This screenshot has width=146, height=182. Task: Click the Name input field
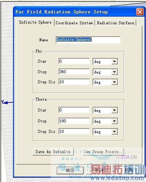pyautogui.click(x=88, y=40)
